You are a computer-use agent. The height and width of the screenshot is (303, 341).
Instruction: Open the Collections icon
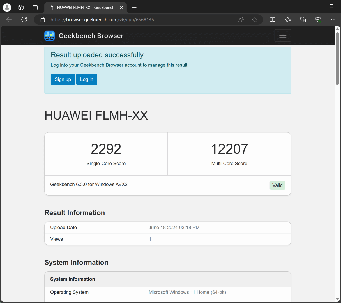303,19
